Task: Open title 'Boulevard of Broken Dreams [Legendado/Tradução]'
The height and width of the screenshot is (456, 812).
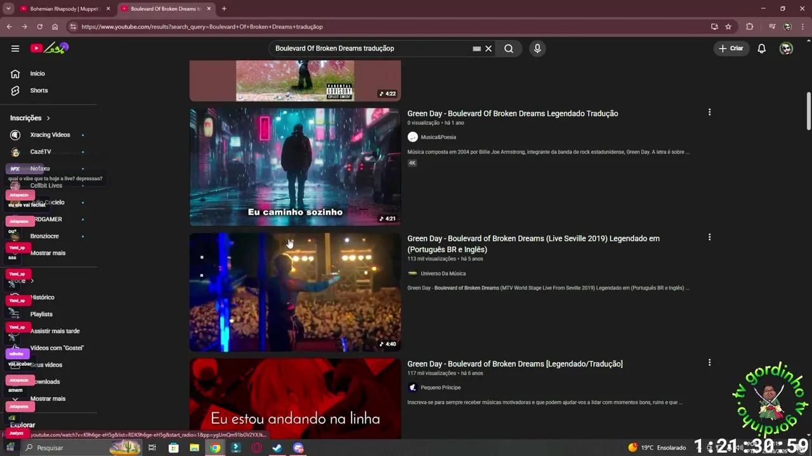Action: [515, 364]
